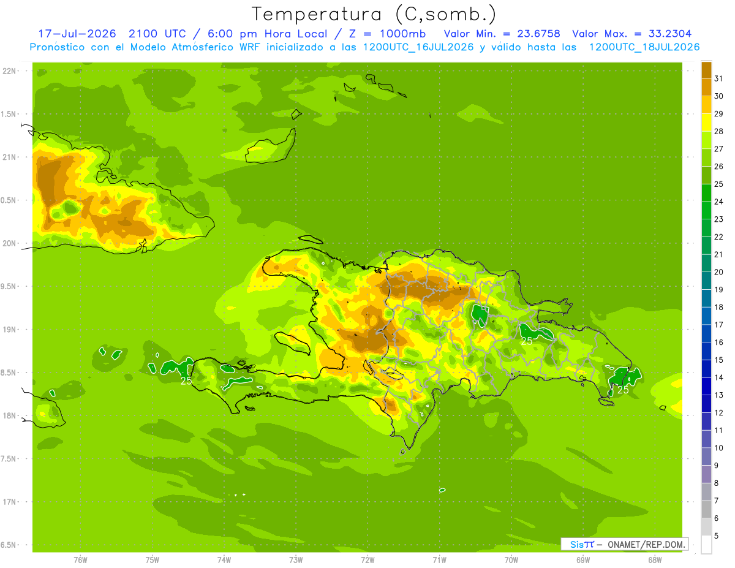Click the '69W' longitude axis label
This screenshot has width=735, height=568.
pyautogui.click(x=583, y=560)
